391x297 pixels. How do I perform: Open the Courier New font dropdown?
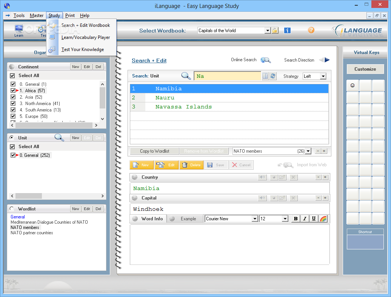coord(255,219)
